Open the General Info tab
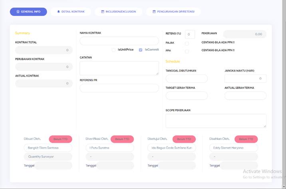Image resolution: width=286 pixels, height=189 pixels. pos(28,12)
